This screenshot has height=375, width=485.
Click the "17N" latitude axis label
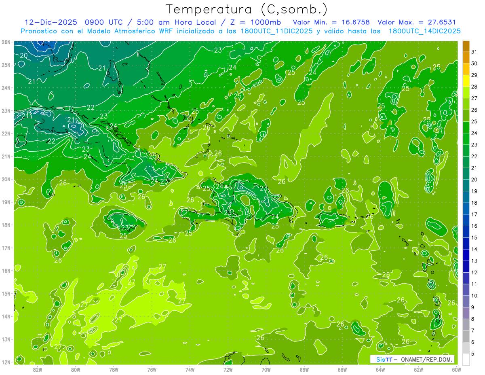pos(6,248)
